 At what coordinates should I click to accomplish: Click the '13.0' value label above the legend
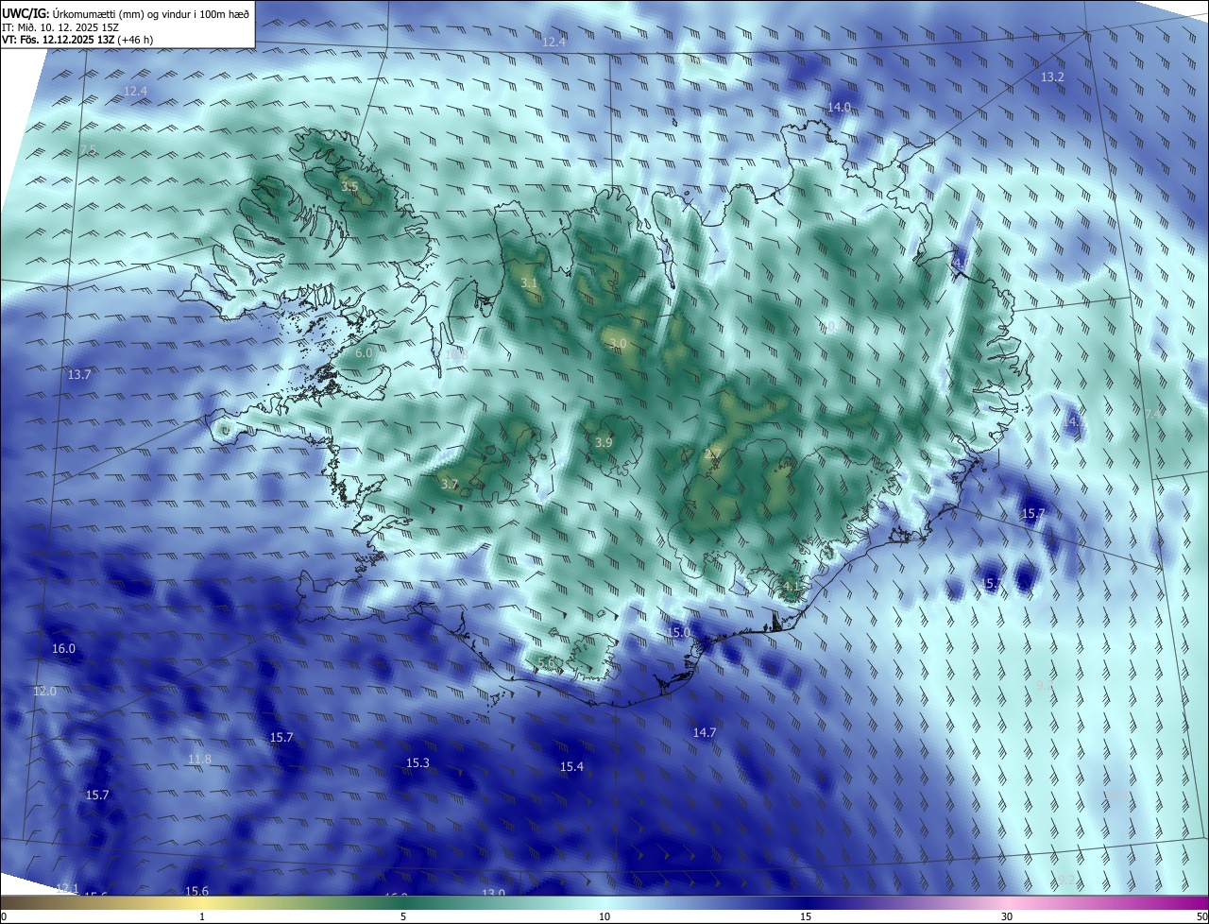click(x=494, y=893)
